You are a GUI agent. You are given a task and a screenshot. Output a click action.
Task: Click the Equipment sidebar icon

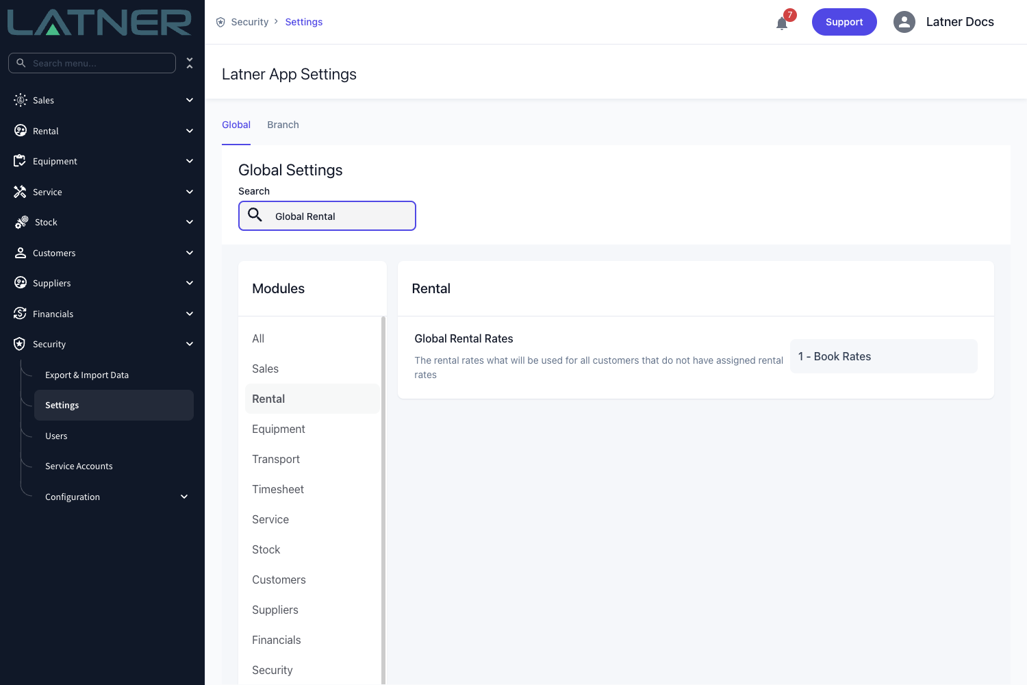click(20, 161)
